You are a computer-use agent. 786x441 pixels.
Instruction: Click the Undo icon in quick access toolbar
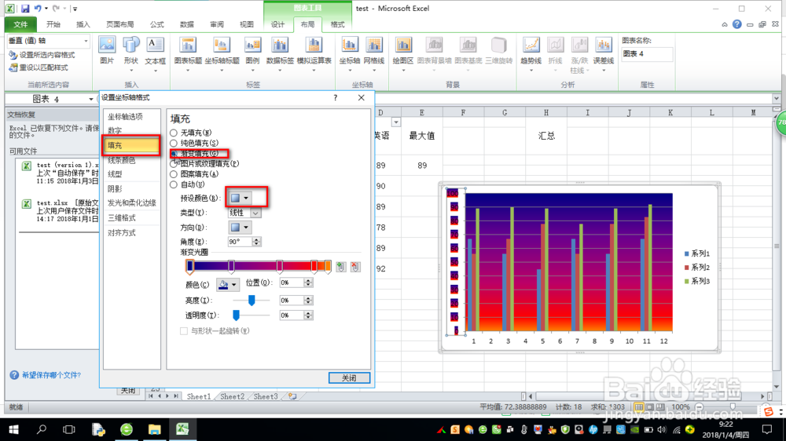(x=38, y=9)
